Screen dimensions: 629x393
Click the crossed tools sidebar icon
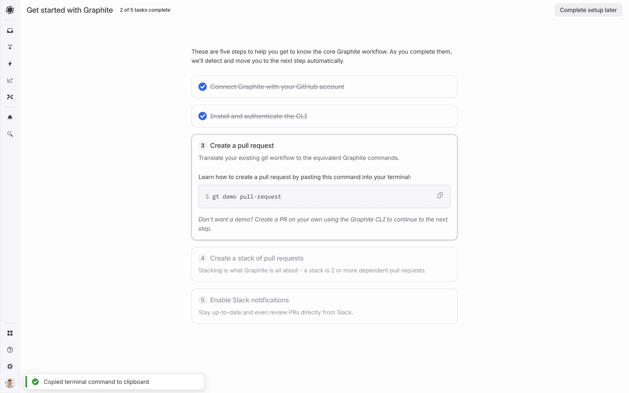pyautogui.click(x=10, y=97)
